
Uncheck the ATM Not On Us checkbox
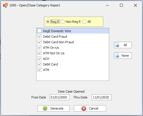pyautogui.click(x=39, y=53)
